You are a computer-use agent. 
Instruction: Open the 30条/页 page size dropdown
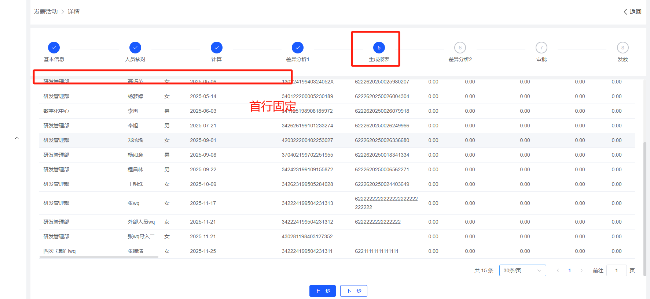(522, 270)
